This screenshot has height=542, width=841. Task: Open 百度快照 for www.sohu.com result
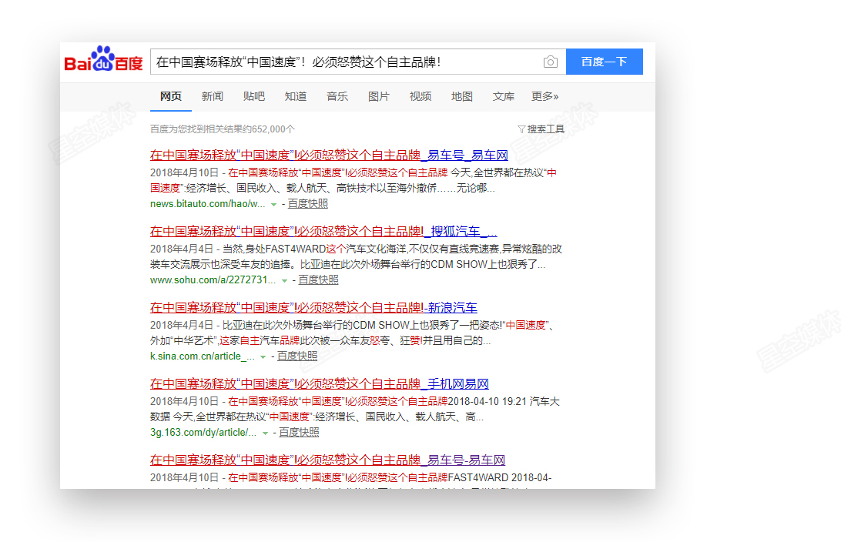pyautogui.click(x=319, y=279)
